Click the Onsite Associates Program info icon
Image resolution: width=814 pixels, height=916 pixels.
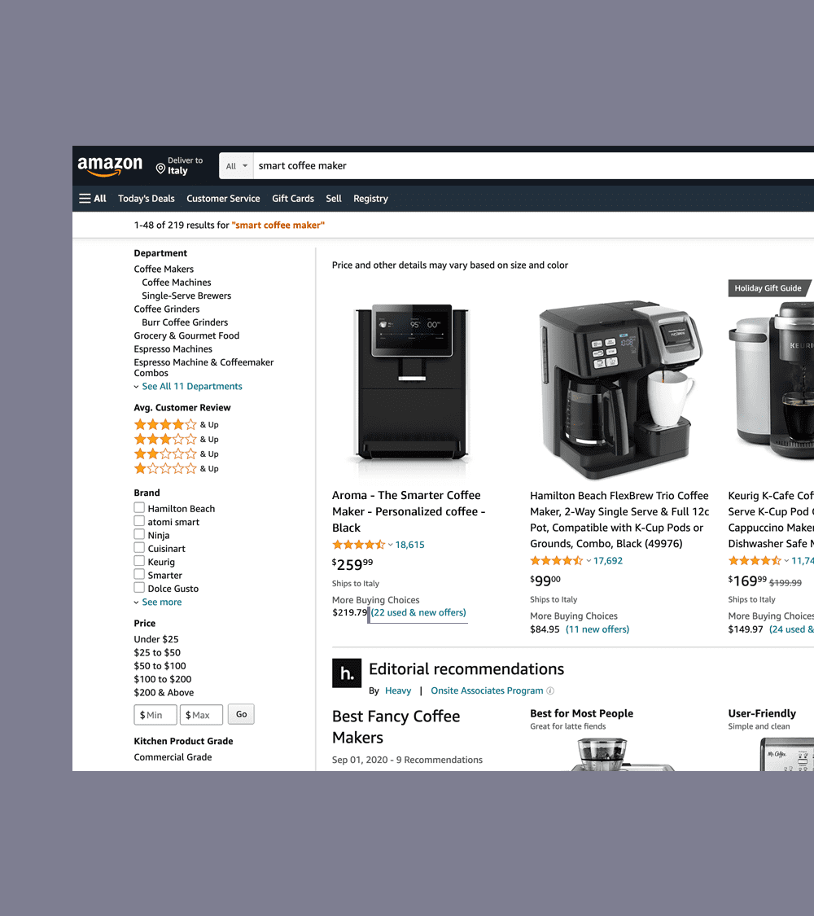click(550, 691)
